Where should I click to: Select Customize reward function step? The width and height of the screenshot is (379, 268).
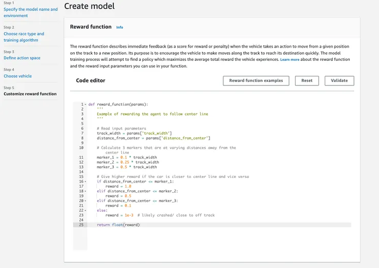pos(30,94)
